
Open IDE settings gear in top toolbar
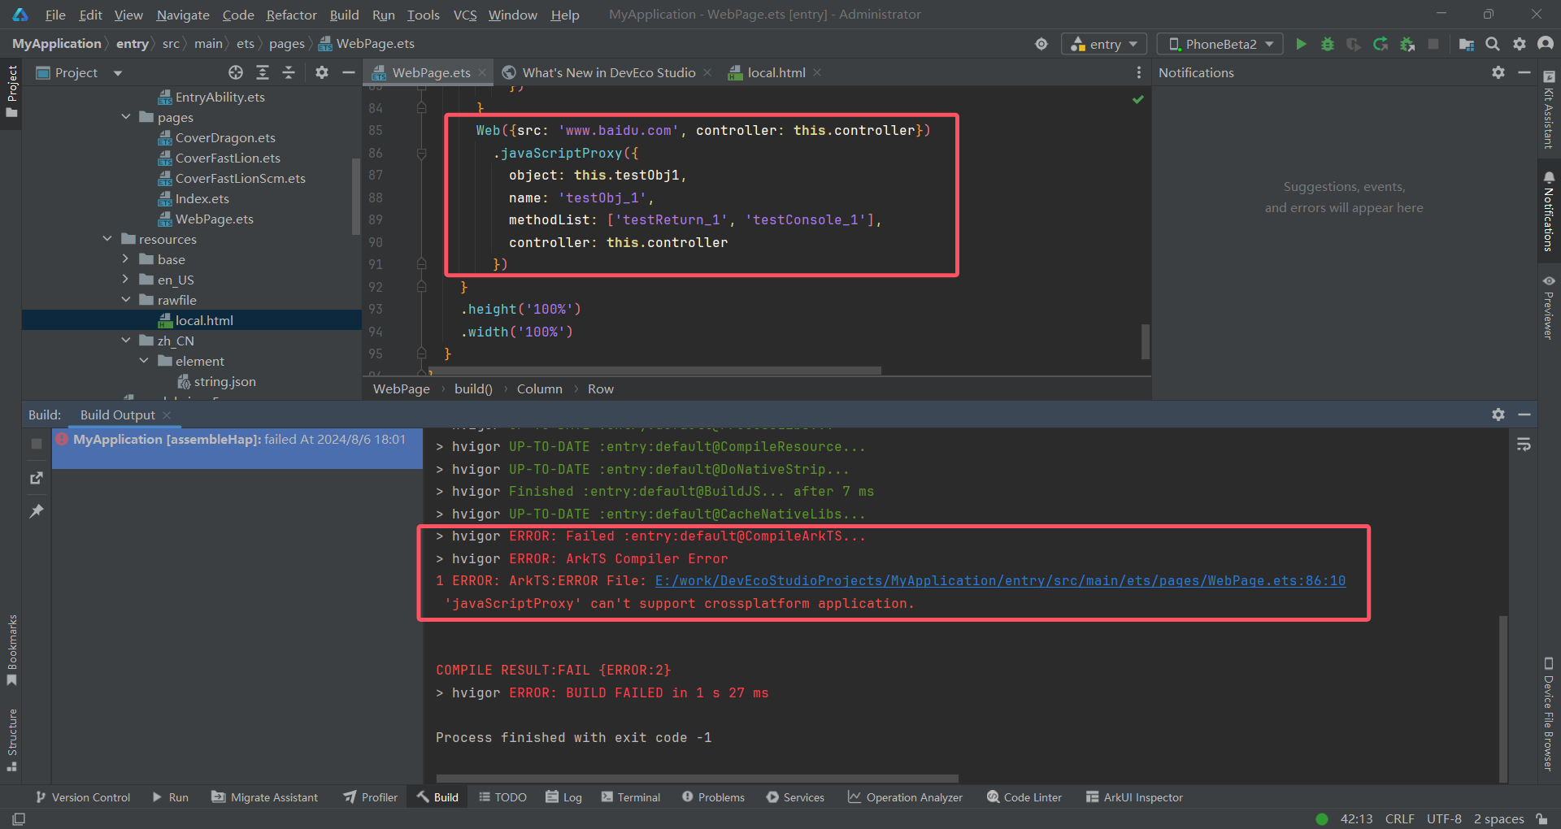pos(1520,44)
